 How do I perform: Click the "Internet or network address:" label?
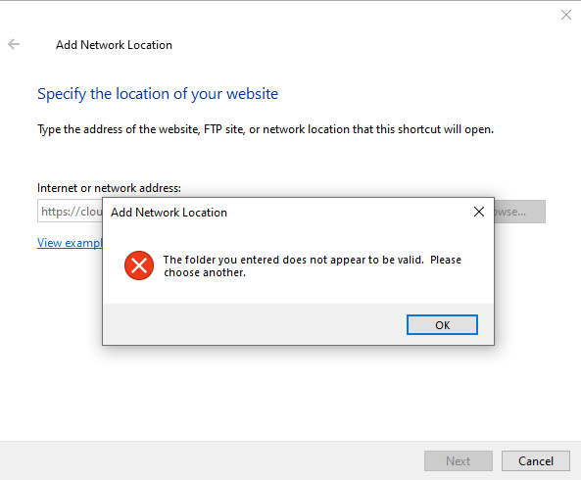coord(109,188)
